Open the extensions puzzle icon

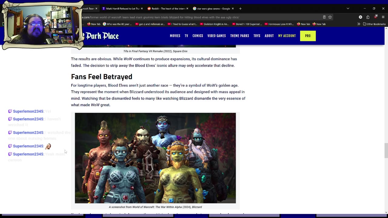(x=368, y=17)
